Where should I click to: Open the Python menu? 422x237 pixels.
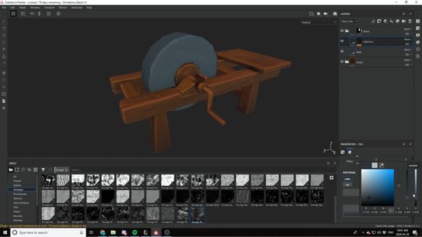[x=63, y=7]
